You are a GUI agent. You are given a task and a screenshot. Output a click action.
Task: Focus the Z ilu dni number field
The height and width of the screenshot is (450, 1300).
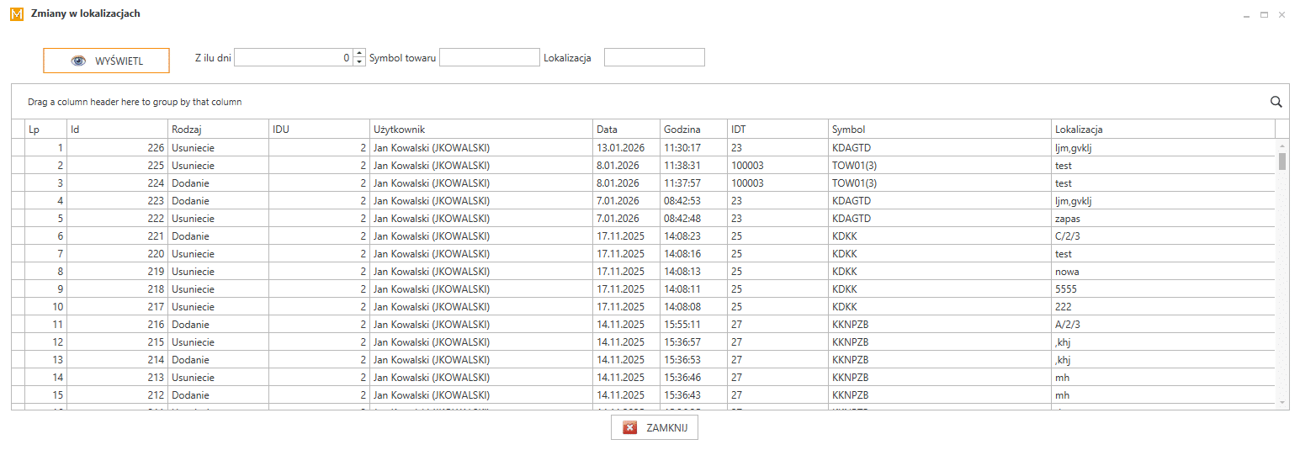(x=294, y=57)
